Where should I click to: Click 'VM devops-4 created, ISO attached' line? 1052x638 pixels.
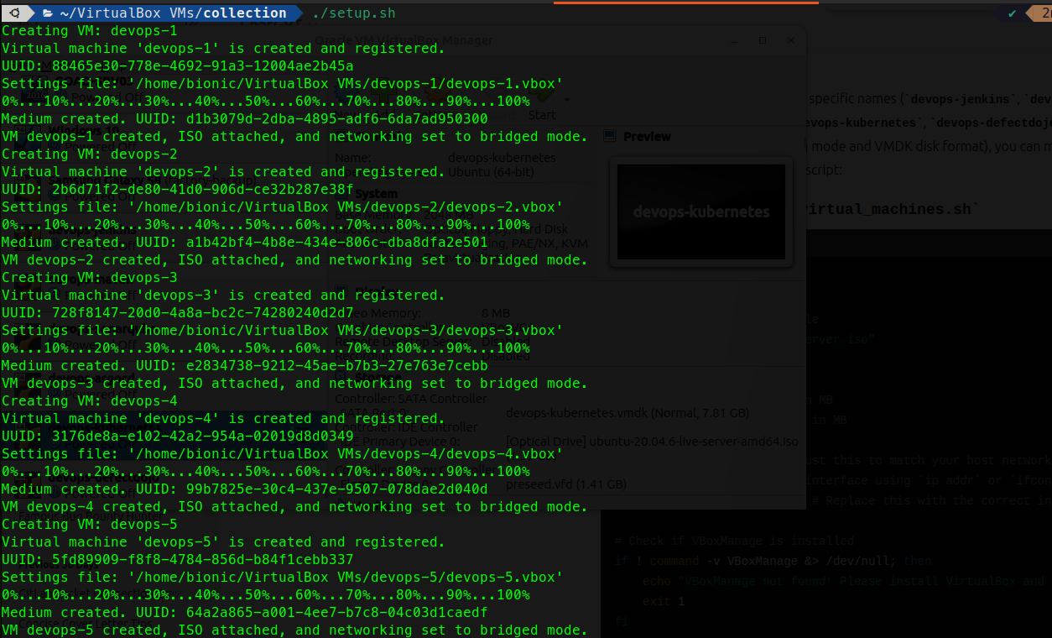(x=295, y=507)
